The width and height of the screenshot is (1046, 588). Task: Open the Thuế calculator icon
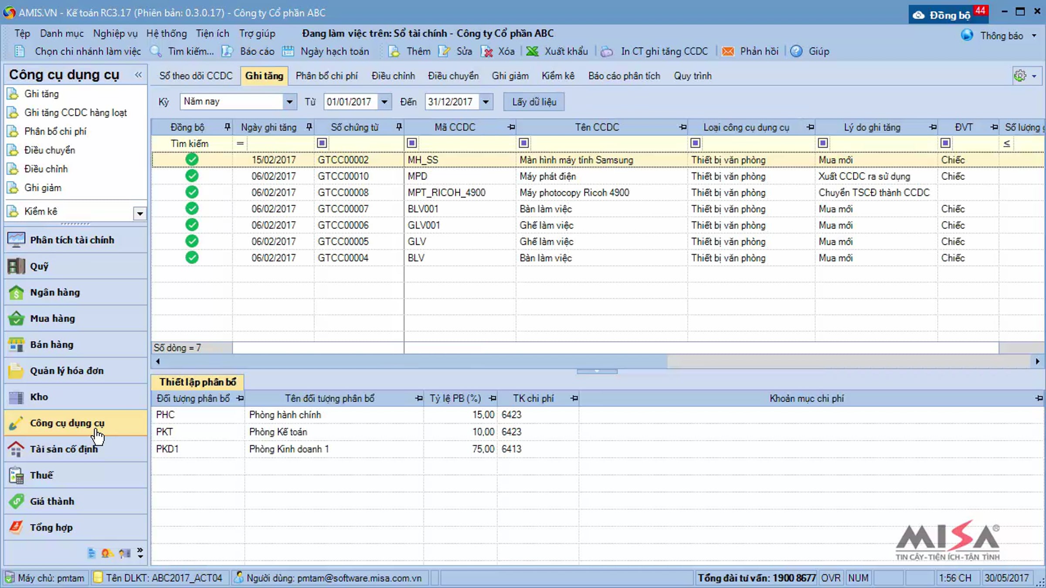(x=16, y=475)
